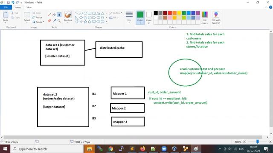Image resolution: width=273 pixels, height=153 pixels.
Task: Click the zoom out minus button
Action: [x=244, y=142]
